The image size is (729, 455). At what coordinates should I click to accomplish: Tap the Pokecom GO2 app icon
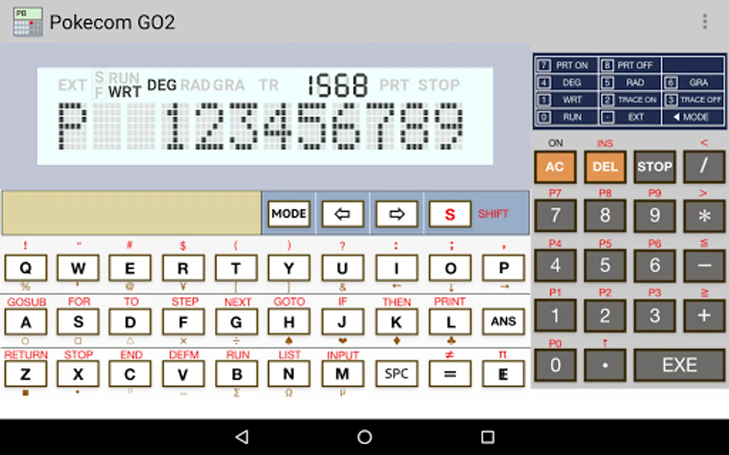coord(28,22)
